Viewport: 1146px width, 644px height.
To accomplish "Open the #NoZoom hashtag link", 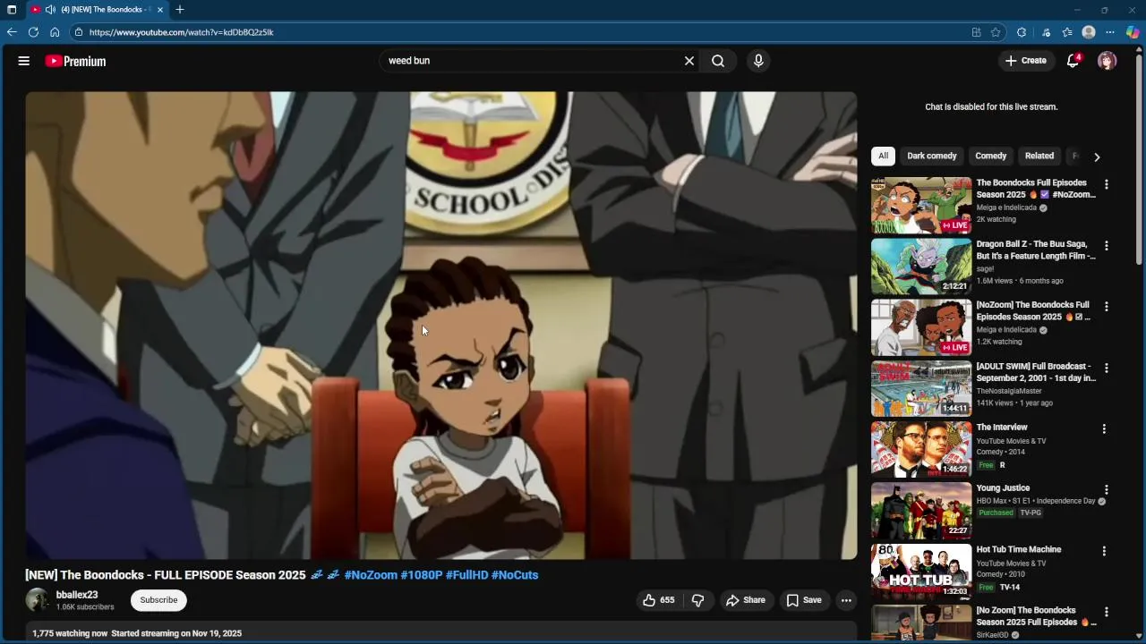I will click(x=371, y=575).
